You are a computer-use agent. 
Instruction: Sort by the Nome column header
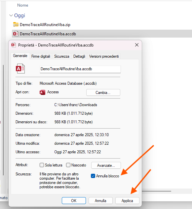coord(23,5)
